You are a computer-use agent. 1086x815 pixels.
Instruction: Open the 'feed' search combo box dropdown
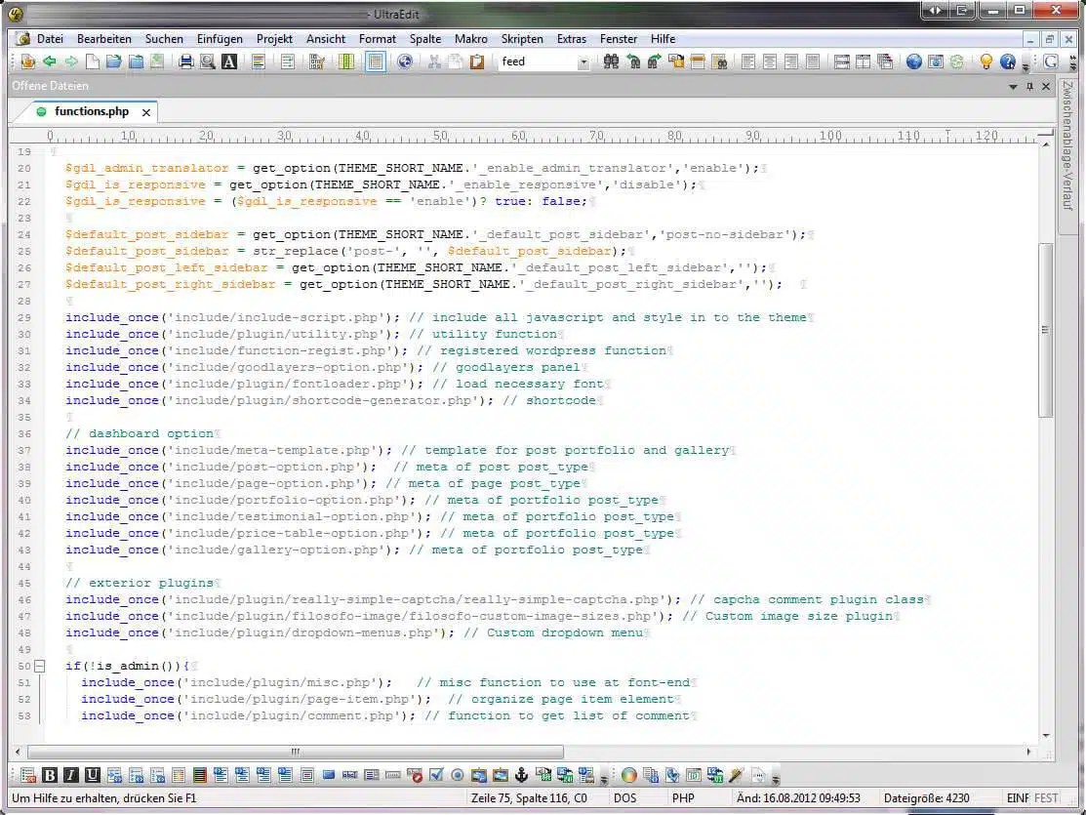(583, 61)
